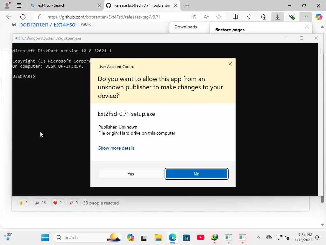Viewport: 326px width, 245px height.
Task: Show hidden system tray icons chevron
Action: (x=259, y=237)
